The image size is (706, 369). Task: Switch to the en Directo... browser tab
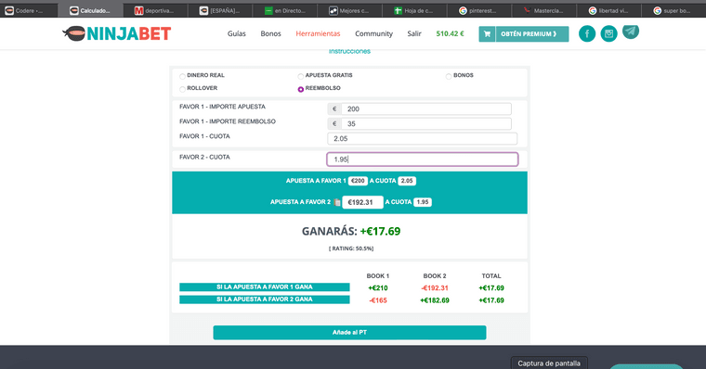(x=284, y=10)
